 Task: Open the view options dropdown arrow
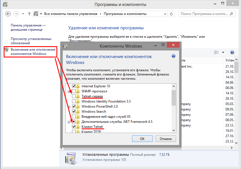click(x=223, y=52)
